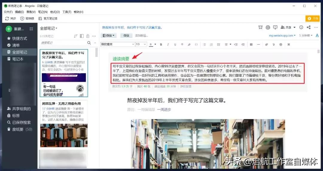Open the font family dropdown 微软雅黑
This screenshot has width=323, height=171.
118,44
